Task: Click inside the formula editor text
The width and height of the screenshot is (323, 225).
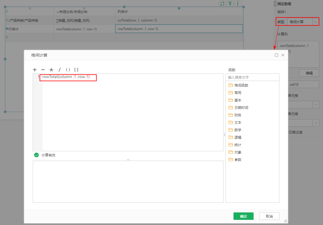Action: click(66, 77)
